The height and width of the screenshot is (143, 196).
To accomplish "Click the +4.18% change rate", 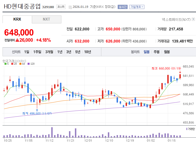I will click(43, 40).
